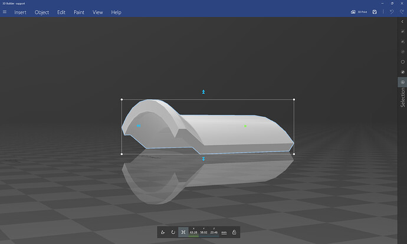Click the top-left bounding box corner handle
This screenshot has height=244, width=407.
(x=122, y=100)
